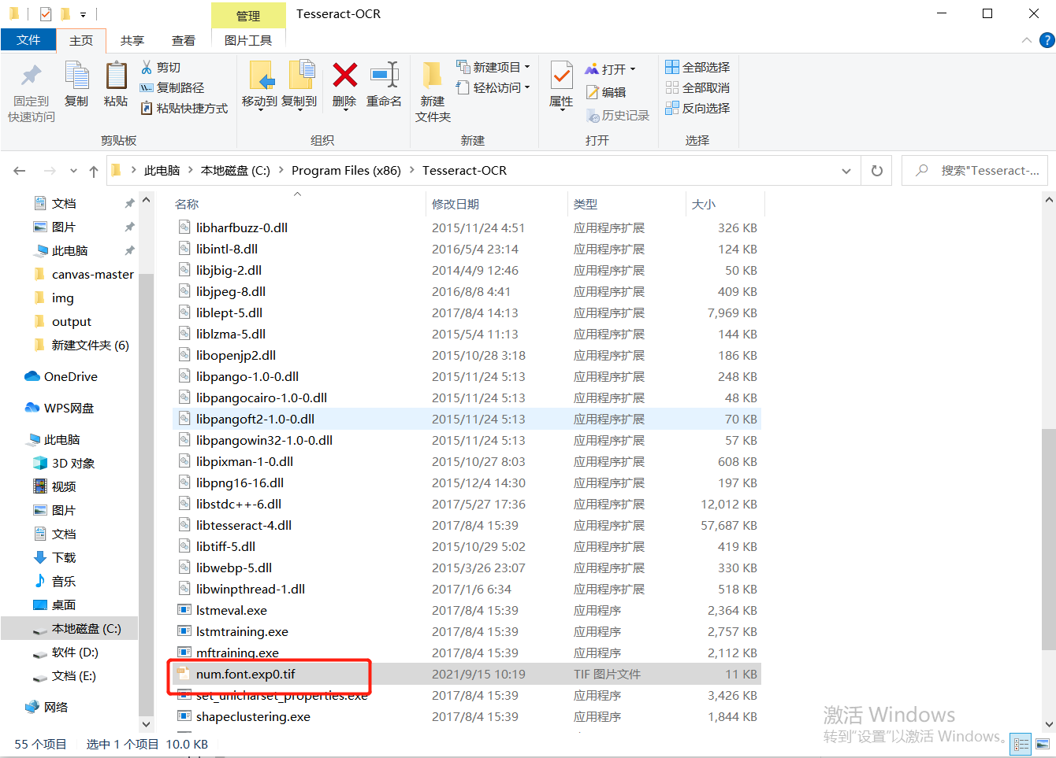The image size is (1056, 758).
Task: Switch to details view in the status bar
Action: point(1021,744)
